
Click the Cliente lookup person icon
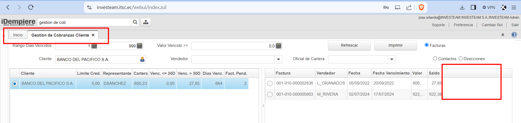[x=142, y=59]
